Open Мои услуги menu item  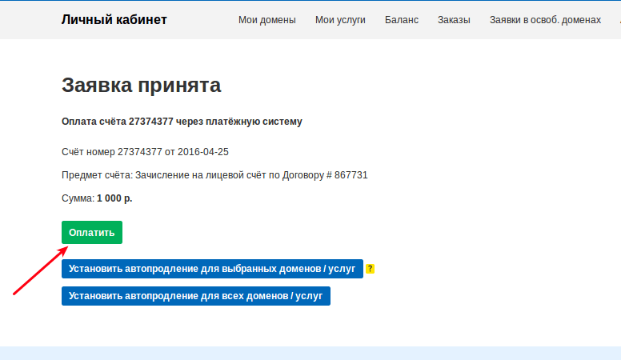(x=340, y=20)
